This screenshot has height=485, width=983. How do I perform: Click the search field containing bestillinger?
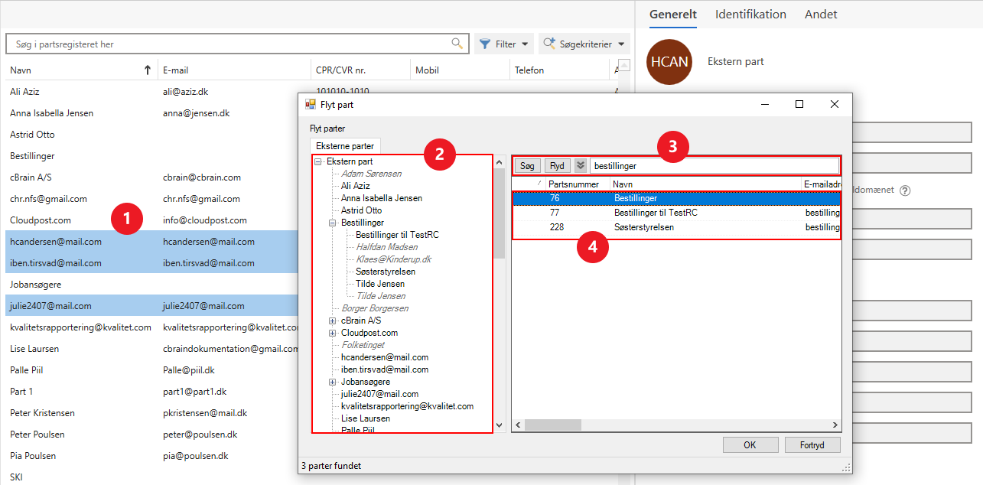pyautogui.click(x=713, y=165)
